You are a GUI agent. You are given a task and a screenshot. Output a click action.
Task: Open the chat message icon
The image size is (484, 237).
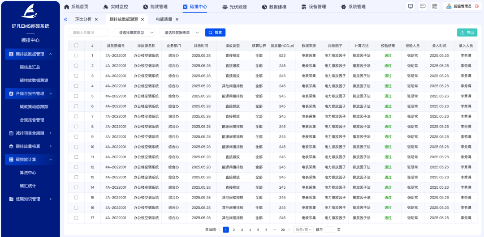click(x=423, y=6)
